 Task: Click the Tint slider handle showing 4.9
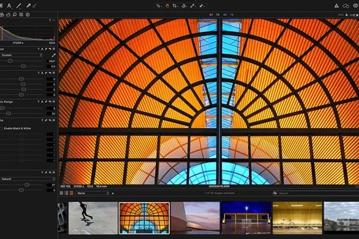tap(23, 66)
